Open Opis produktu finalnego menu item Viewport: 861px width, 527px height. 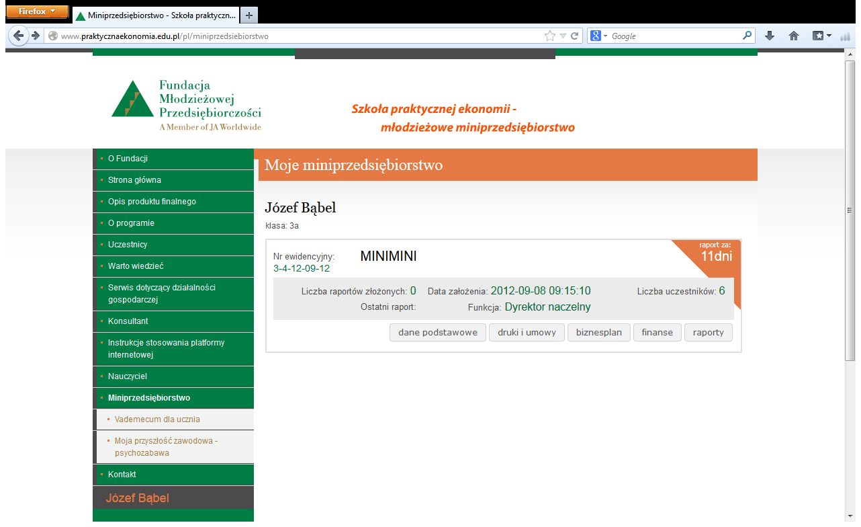tap(173, 202)
